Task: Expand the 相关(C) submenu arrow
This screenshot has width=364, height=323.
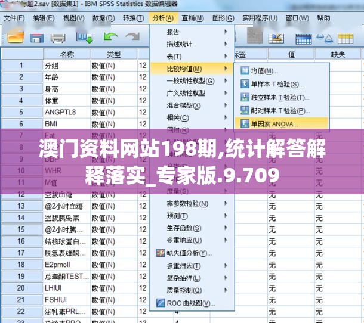Action: pos(226,117)
